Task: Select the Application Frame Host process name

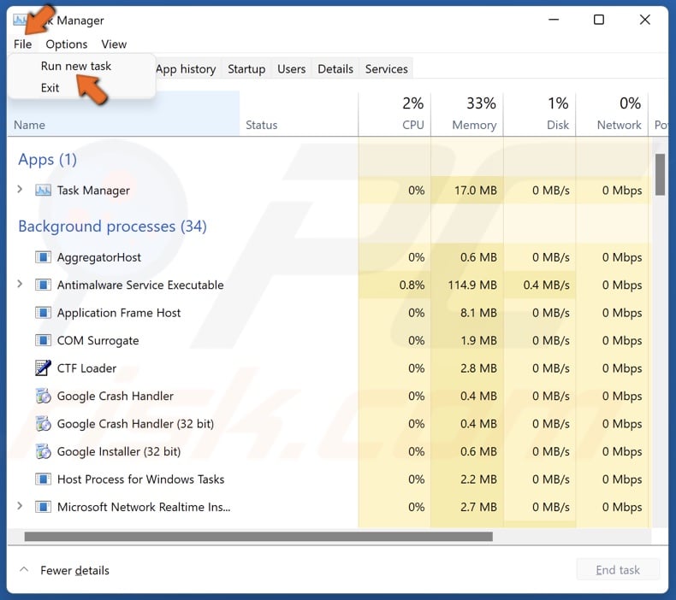Action: pos(119,313)
